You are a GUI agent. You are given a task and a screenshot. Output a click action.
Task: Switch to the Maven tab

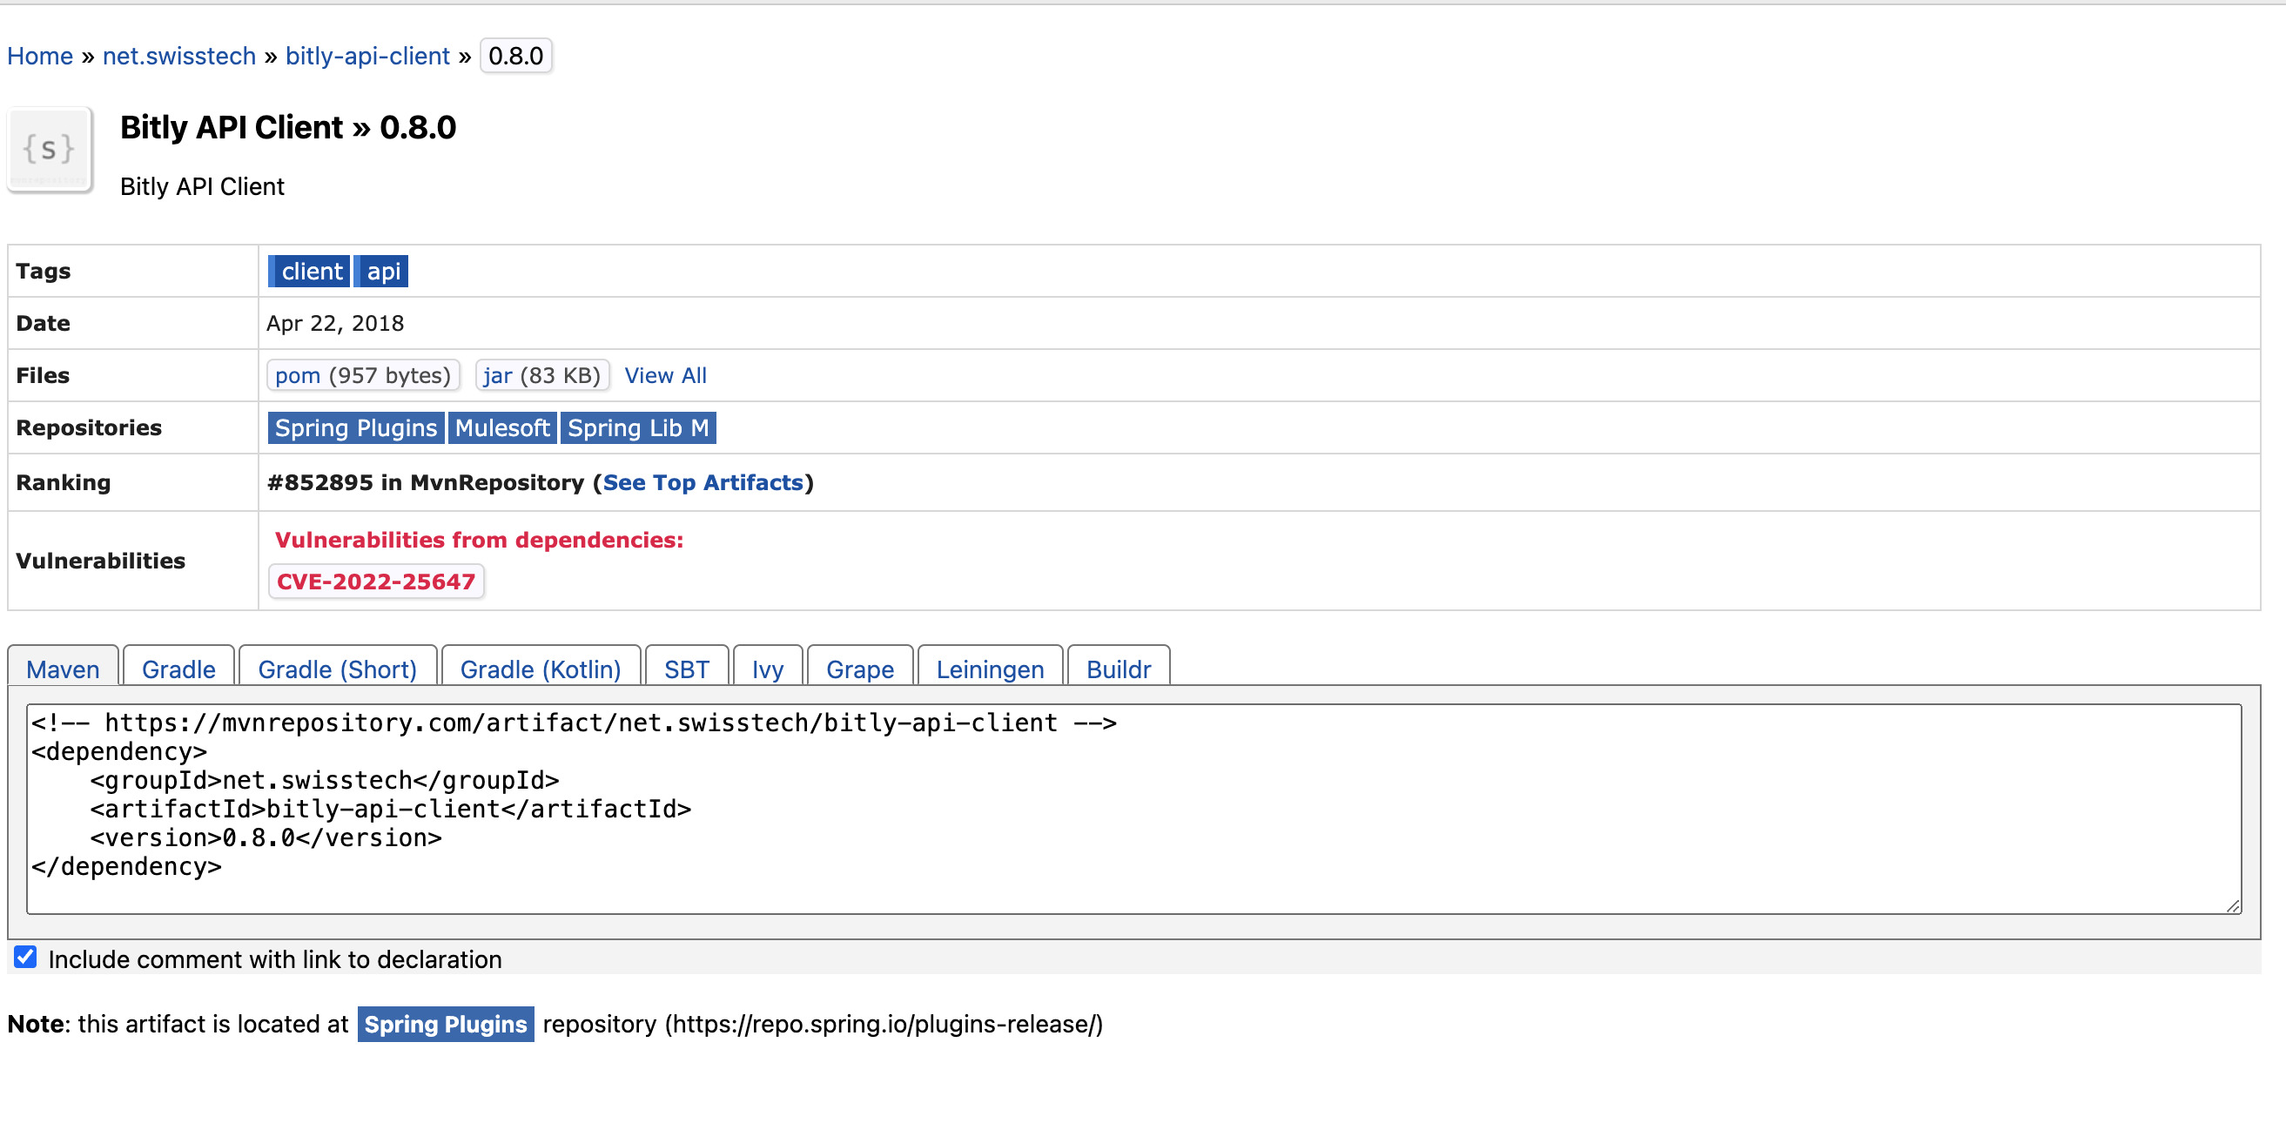click(x=63, y=669)
